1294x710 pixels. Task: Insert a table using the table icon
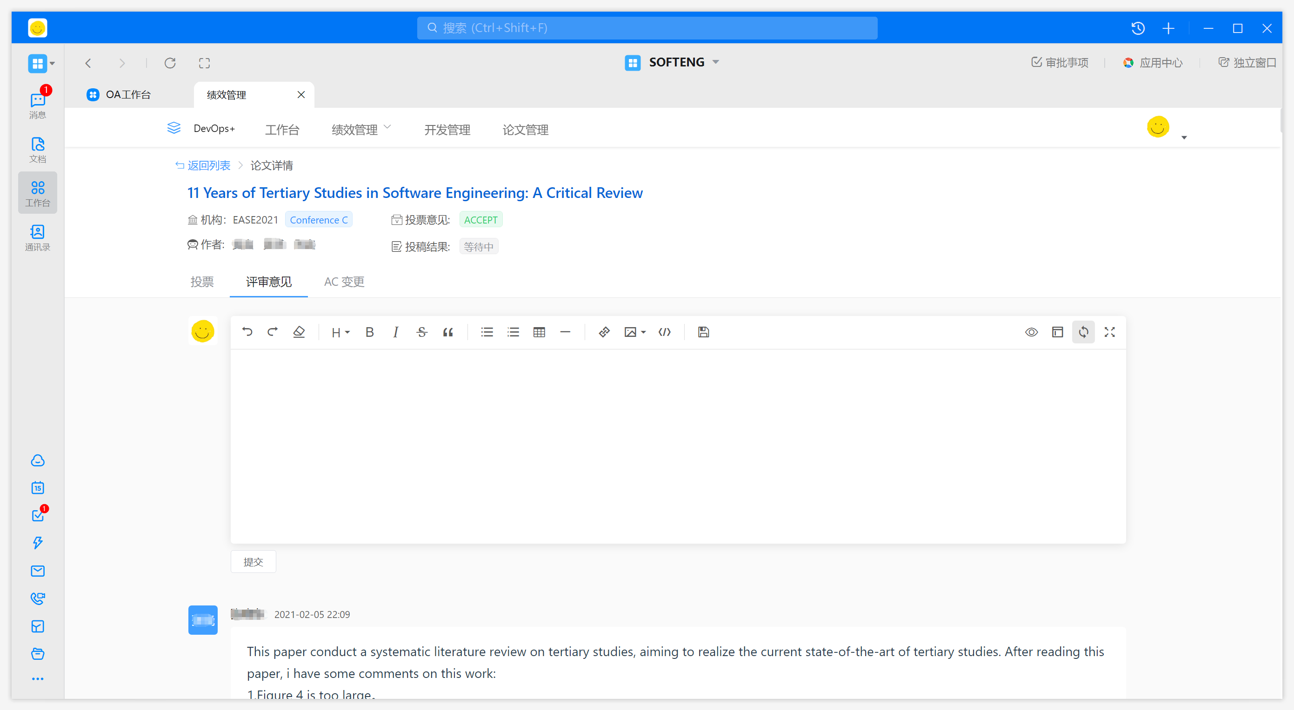point(539,332)
